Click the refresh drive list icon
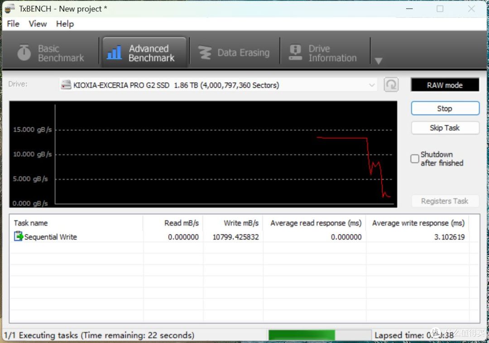 391,85
